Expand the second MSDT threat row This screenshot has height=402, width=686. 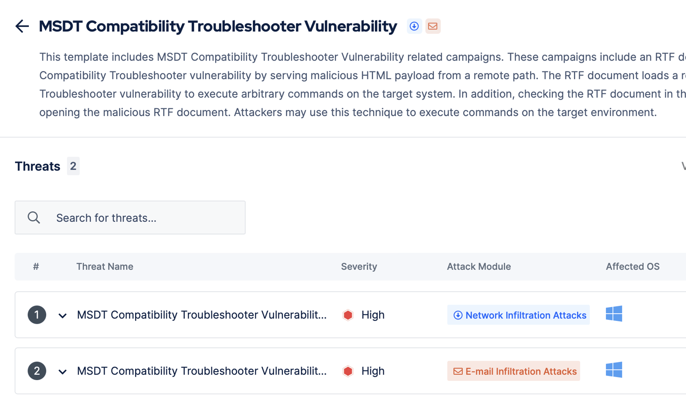[62, 371]
